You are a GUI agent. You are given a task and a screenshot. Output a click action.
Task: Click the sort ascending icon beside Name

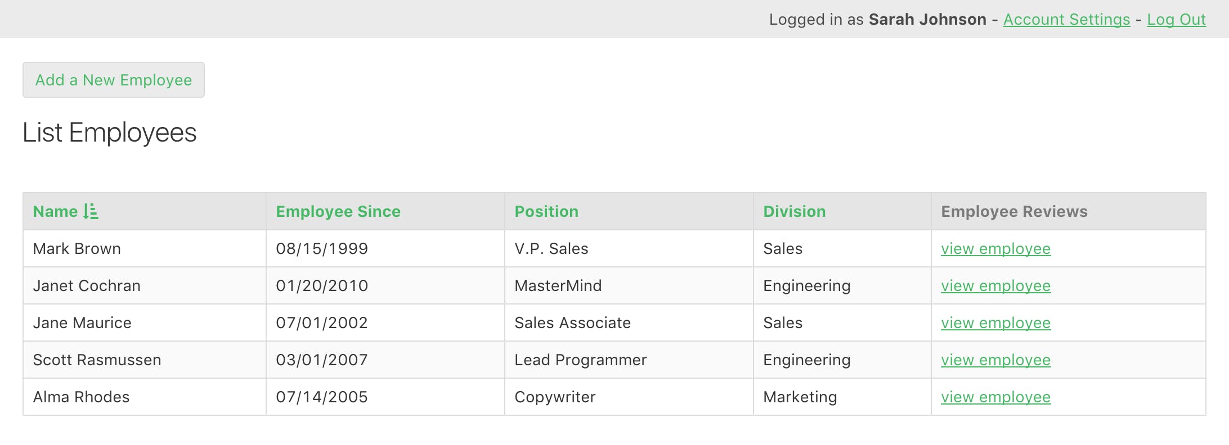91,212
